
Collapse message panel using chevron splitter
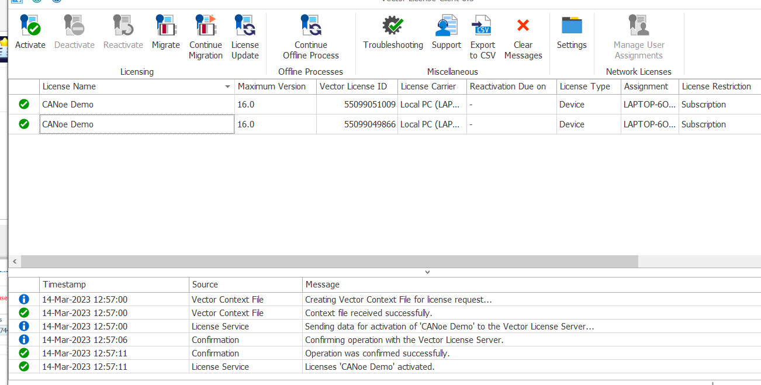[427, 272]
